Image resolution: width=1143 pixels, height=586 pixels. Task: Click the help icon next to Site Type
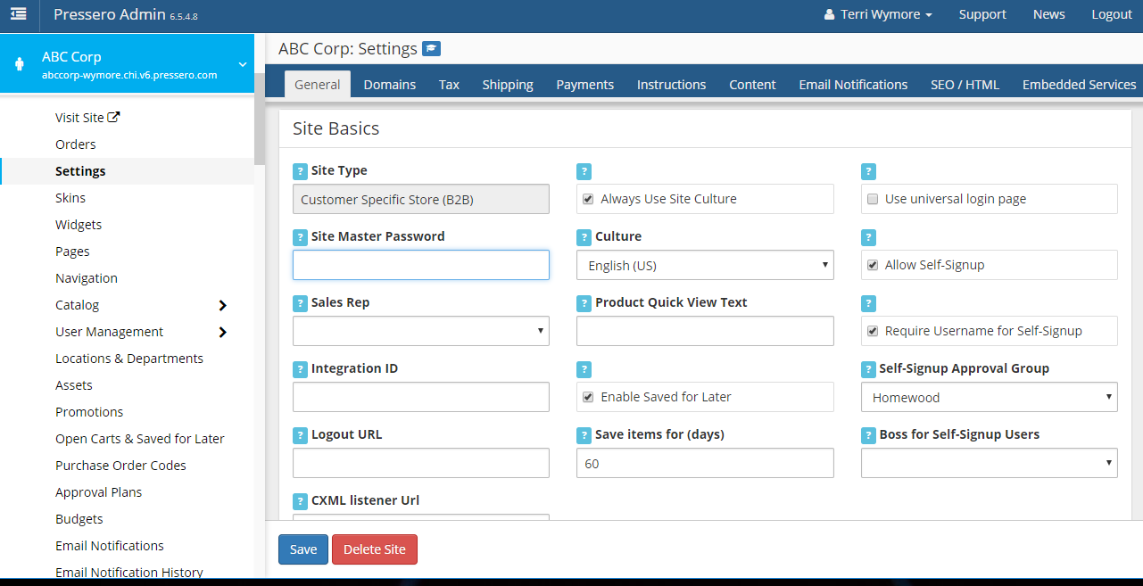click(300, 171)
